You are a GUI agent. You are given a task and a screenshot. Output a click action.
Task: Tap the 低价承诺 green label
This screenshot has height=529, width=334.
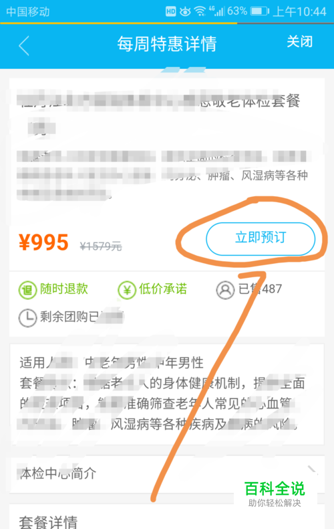tap(163, 289)
